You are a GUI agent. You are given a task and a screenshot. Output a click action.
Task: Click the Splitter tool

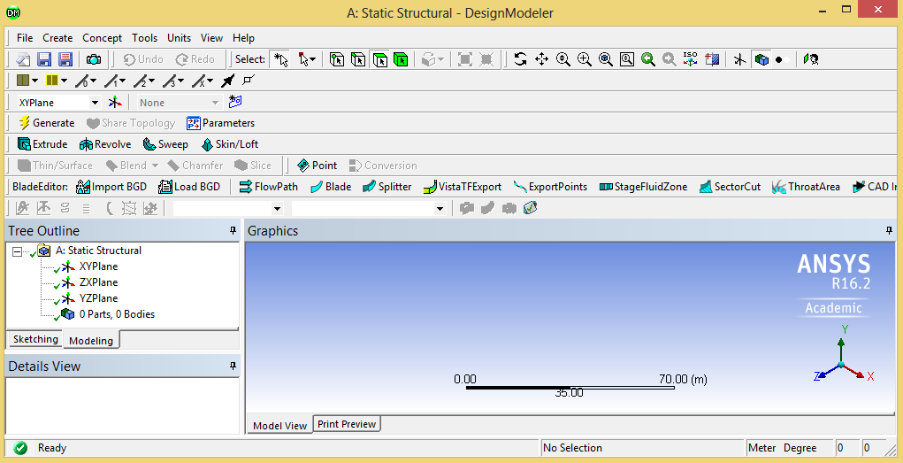click(x=387, y=187)
